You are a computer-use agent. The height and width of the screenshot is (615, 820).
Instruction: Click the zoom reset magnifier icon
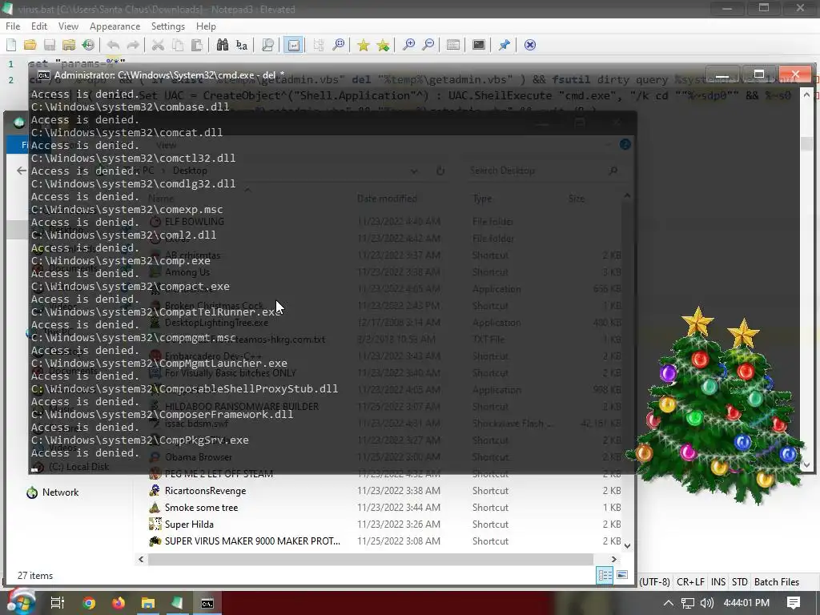coord(339,45)
